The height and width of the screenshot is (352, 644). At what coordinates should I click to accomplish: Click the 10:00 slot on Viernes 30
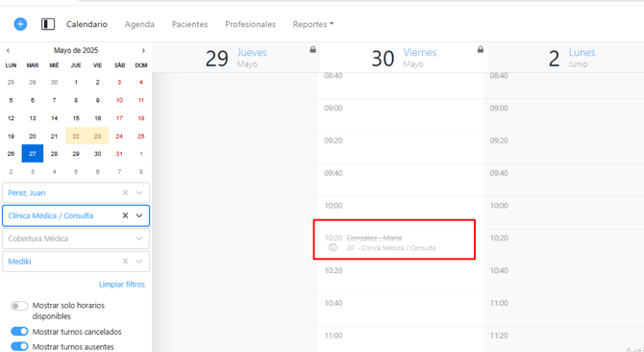[x=401, y=213]
